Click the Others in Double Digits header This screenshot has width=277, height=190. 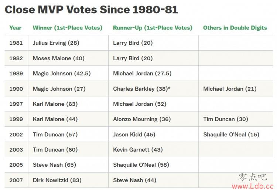coord(235,28)
